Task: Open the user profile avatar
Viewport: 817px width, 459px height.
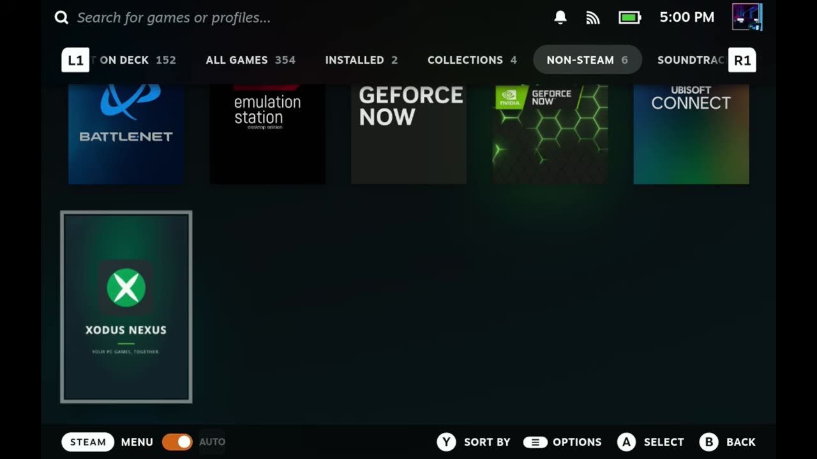Action: 747,17
